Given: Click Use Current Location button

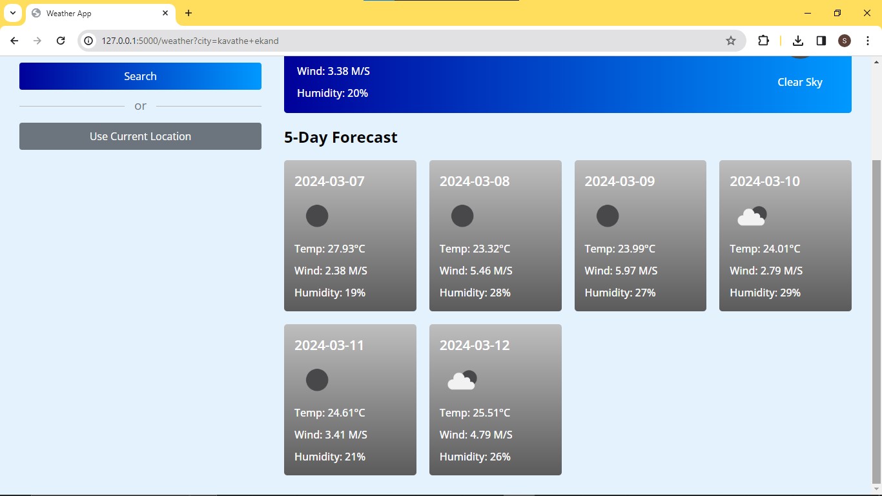Looking at the screenshot, I should pyautogui.click(x=140, y=136).
